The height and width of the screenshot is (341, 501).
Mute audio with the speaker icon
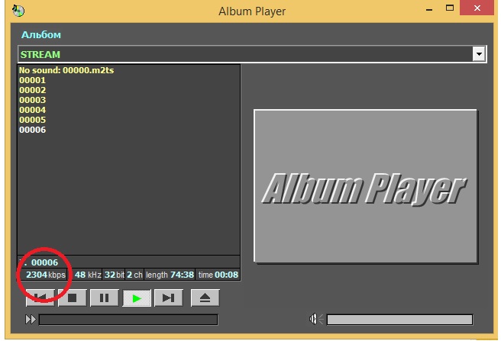316,319
